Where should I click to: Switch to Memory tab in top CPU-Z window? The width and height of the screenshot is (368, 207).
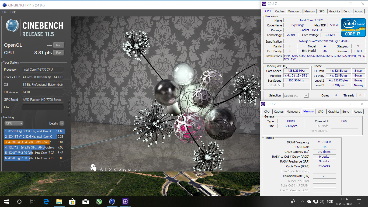pos(310,11)
